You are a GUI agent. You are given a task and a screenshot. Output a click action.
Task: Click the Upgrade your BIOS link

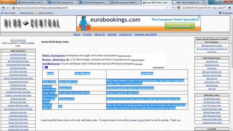[145, 35]
